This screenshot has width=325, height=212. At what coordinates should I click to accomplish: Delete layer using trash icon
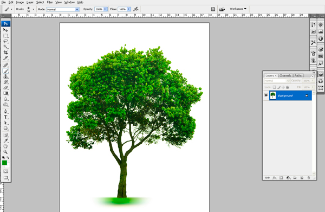[x=309, y=178]
